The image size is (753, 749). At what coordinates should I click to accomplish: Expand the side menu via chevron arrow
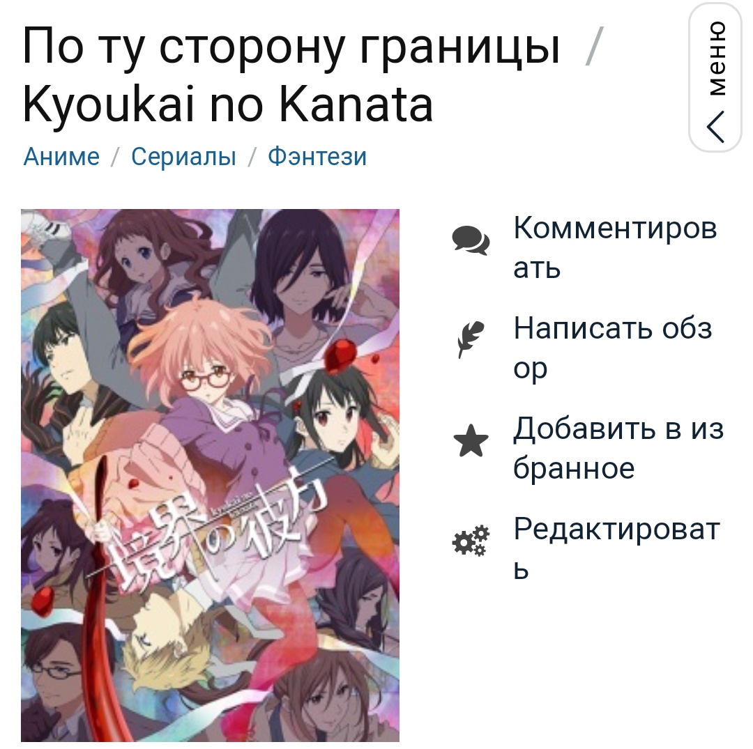tap(715, 127)
